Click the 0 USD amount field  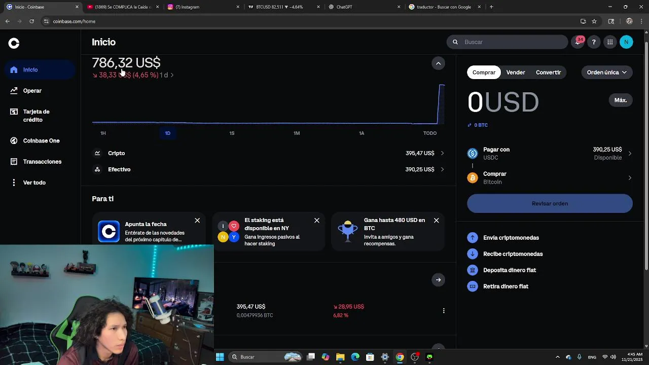click(x=503, y=102)
